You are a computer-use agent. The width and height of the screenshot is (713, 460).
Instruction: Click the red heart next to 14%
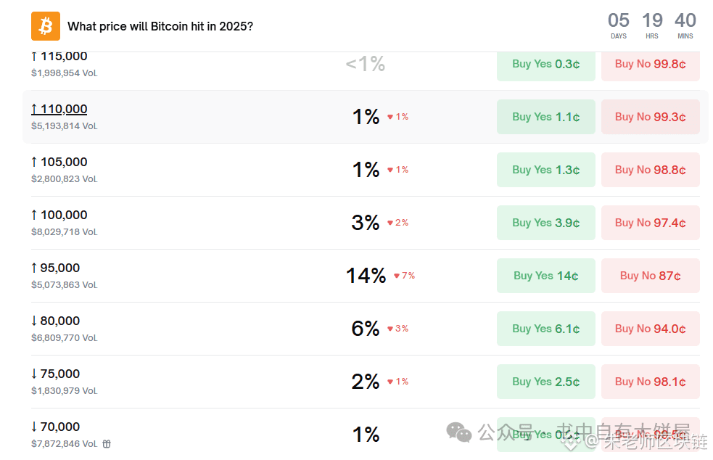397,276
